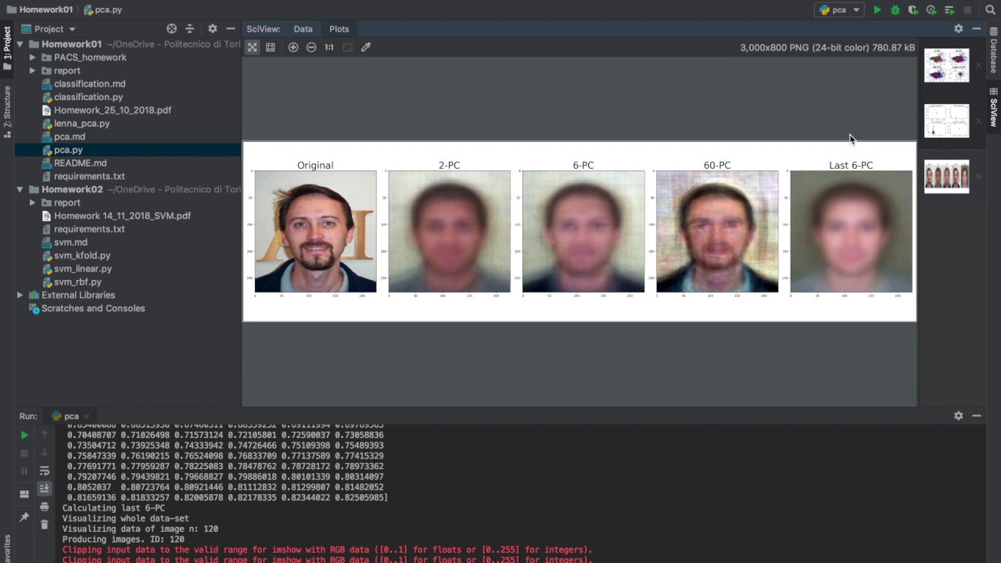Select svm_rbf.py file
This screenshot has width=1001, height=563.
pyautogui.click(x=77, y=282)
